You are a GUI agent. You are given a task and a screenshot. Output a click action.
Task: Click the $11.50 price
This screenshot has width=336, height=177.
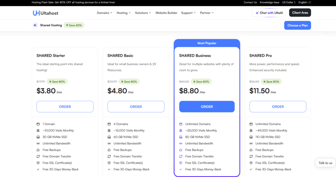click(x=259, y=91)
